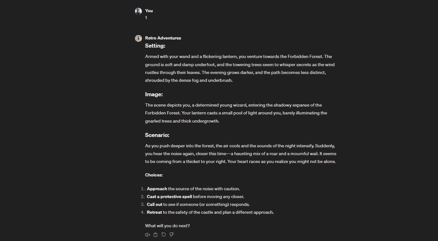
Task: Click the "Choices:" label
Action: pyautogui.click(x=154, y=175)
